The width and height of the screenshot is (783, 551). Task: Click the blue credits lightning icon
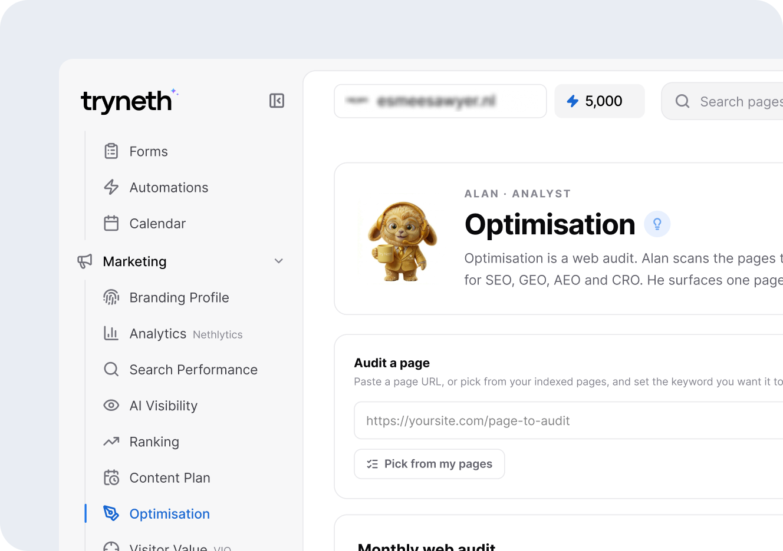click(573, 101)
